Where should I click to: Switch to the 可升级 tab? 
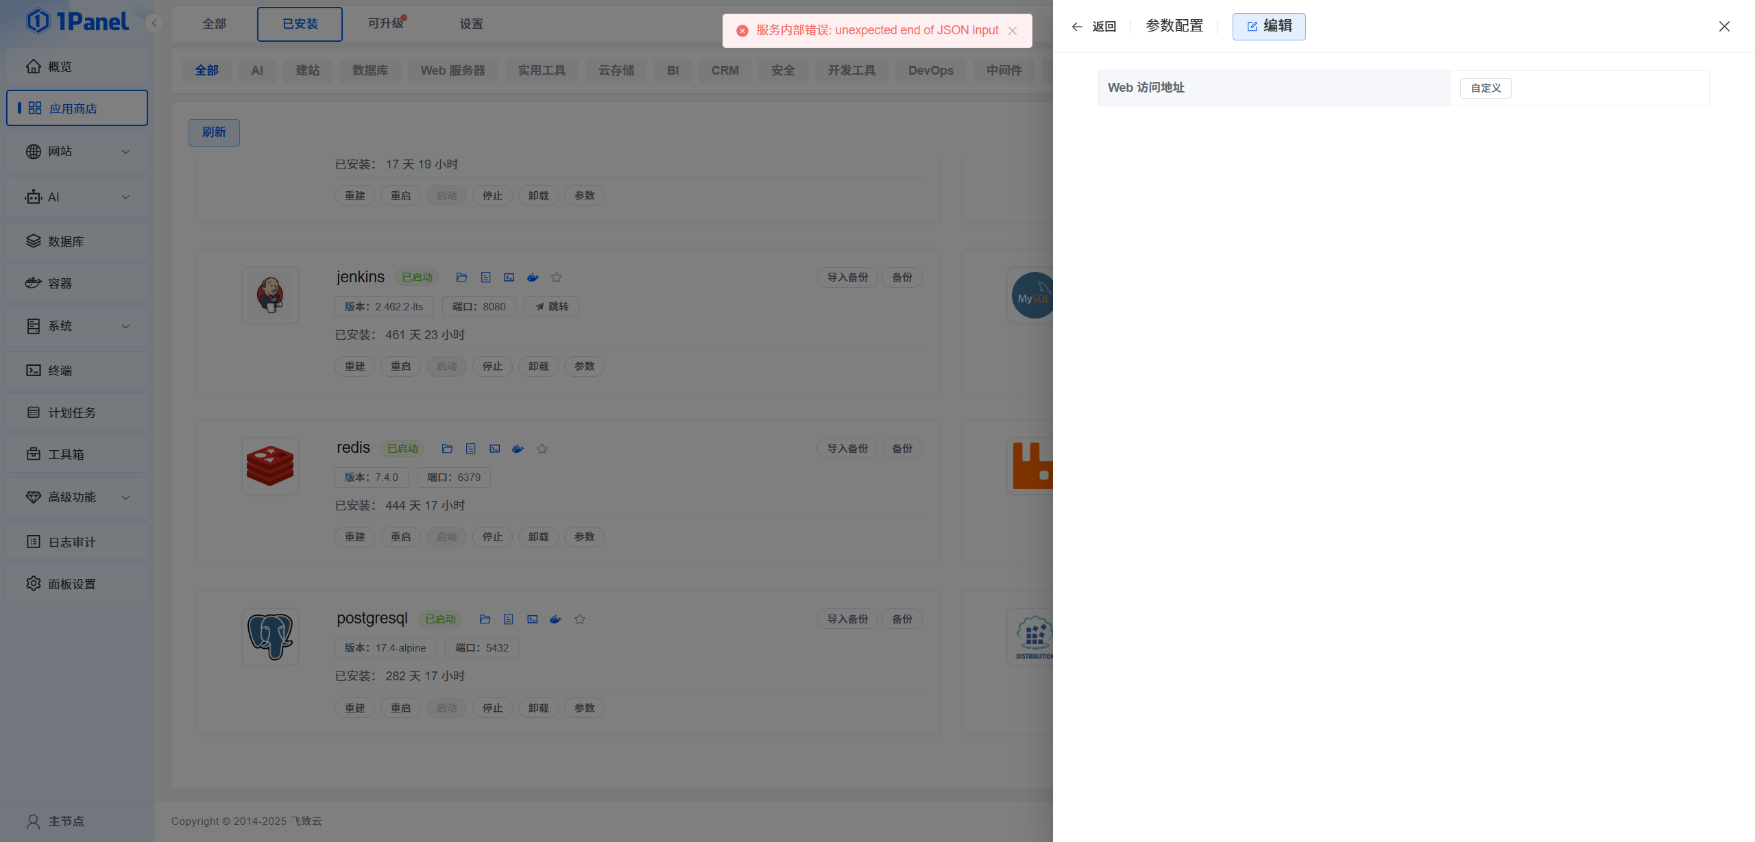tap(386, 24)
